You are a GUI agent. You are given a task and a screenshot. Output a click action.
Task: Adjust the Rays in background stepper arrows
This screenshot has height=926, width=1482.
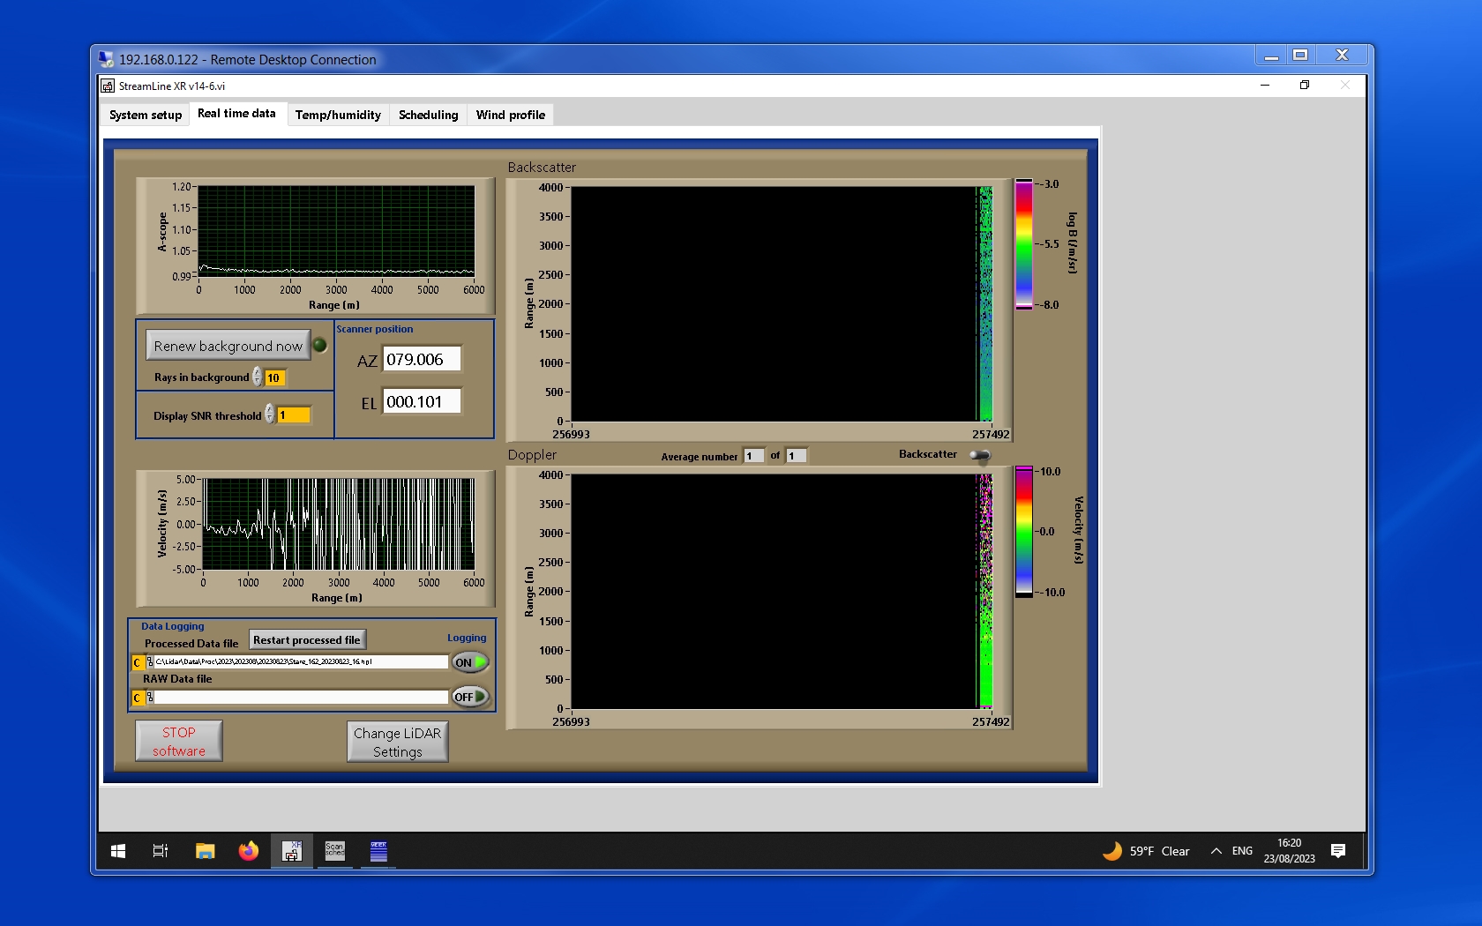click(x=257, y=377)
